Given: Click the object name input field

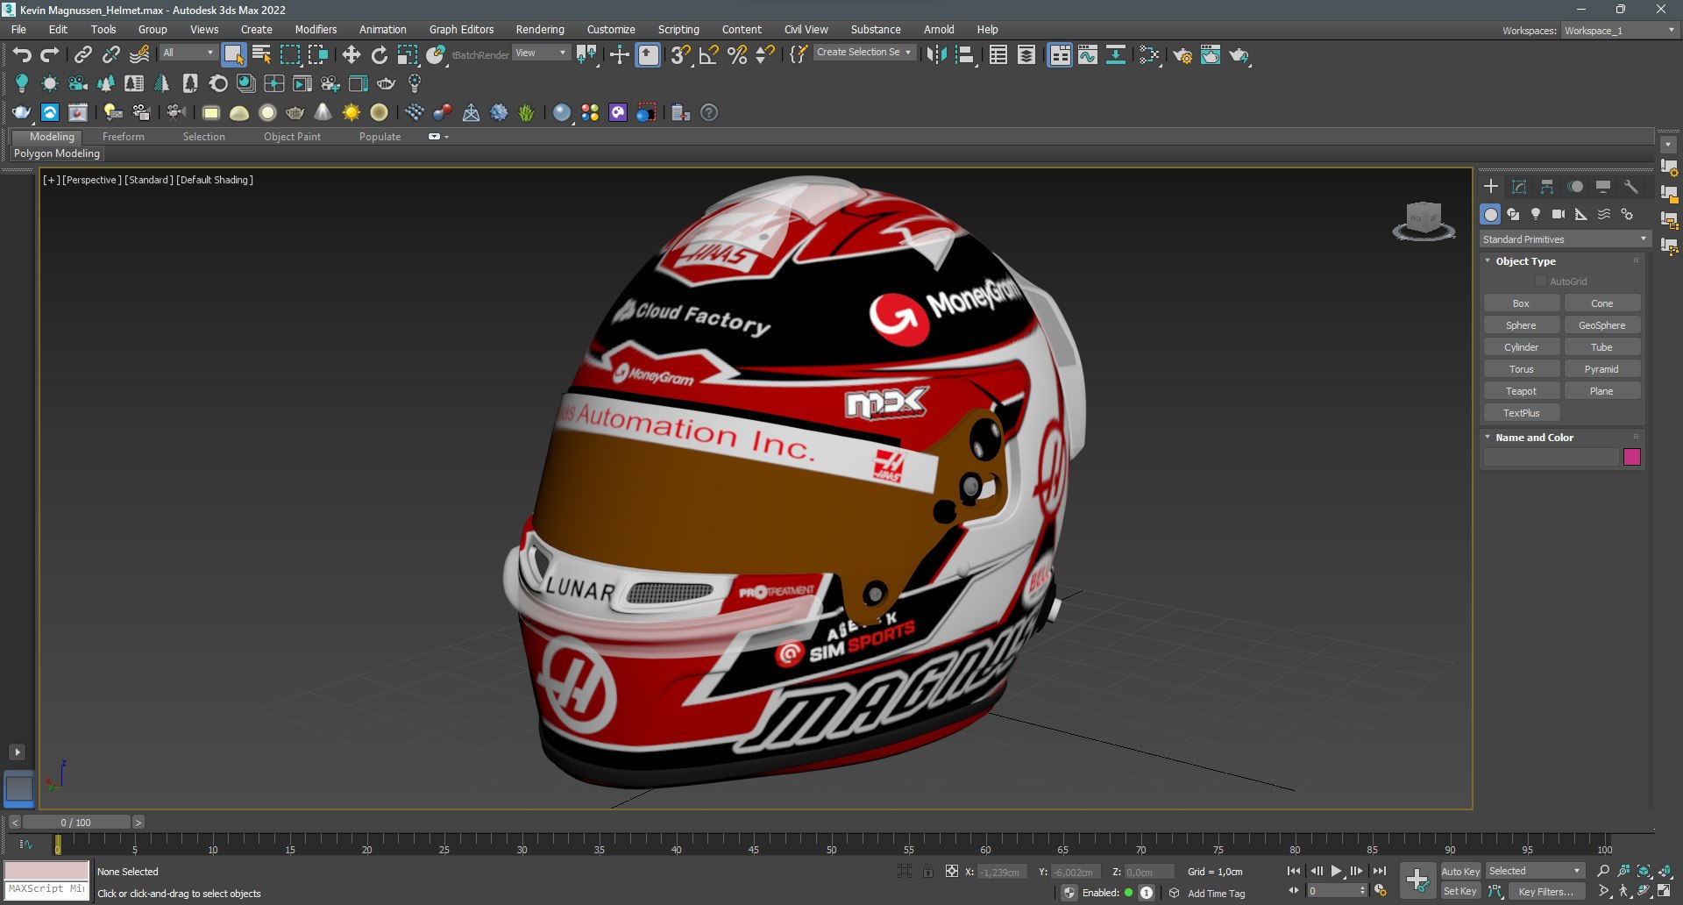Looking at the screenshot, I should pyautogui.click(x=1550, y=457).
